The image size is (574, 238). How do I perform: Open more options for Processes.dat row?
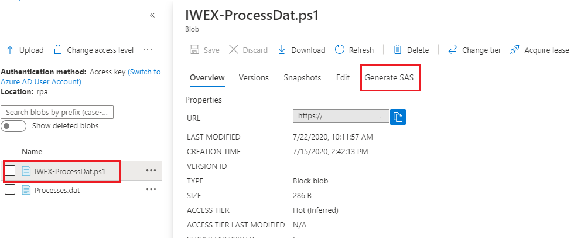[x=151, y=189]
